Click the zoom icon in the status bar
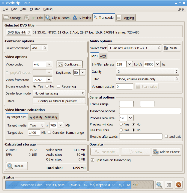This screenshot has height=193, width=187. point(159,185)
